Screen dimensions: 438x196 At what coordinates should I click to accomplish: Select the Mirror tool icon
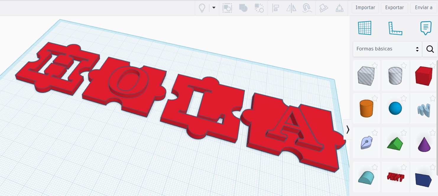tap(291, 8)
